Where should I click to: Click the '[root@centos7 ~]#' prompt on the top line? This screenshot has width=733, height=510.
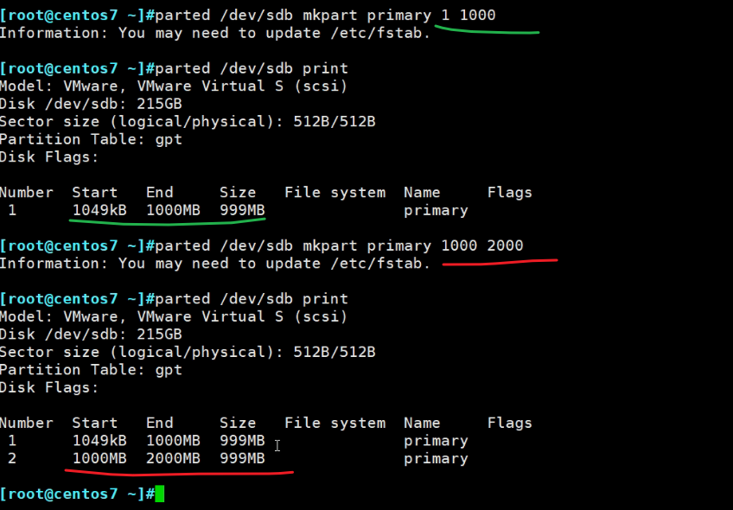pyautogui.click(x=77, y=16)
